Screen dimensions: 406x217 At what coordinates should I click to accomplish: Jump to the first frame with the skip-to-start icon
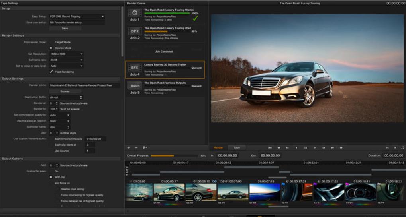tap(270, 148)
